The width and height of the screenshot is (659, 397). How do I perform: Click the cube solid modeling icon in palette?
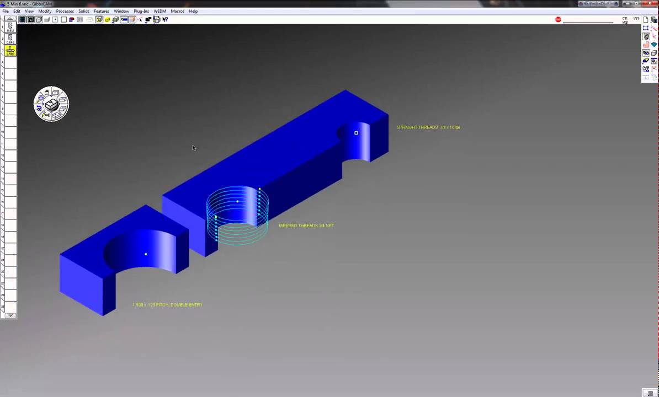pos(654,53)
